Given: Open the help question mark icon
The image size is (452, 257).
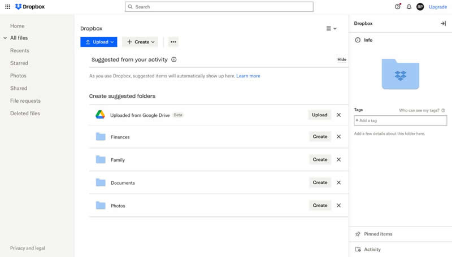Looking at the screenshot, I should pyautogui.click(x=398, y=7).
